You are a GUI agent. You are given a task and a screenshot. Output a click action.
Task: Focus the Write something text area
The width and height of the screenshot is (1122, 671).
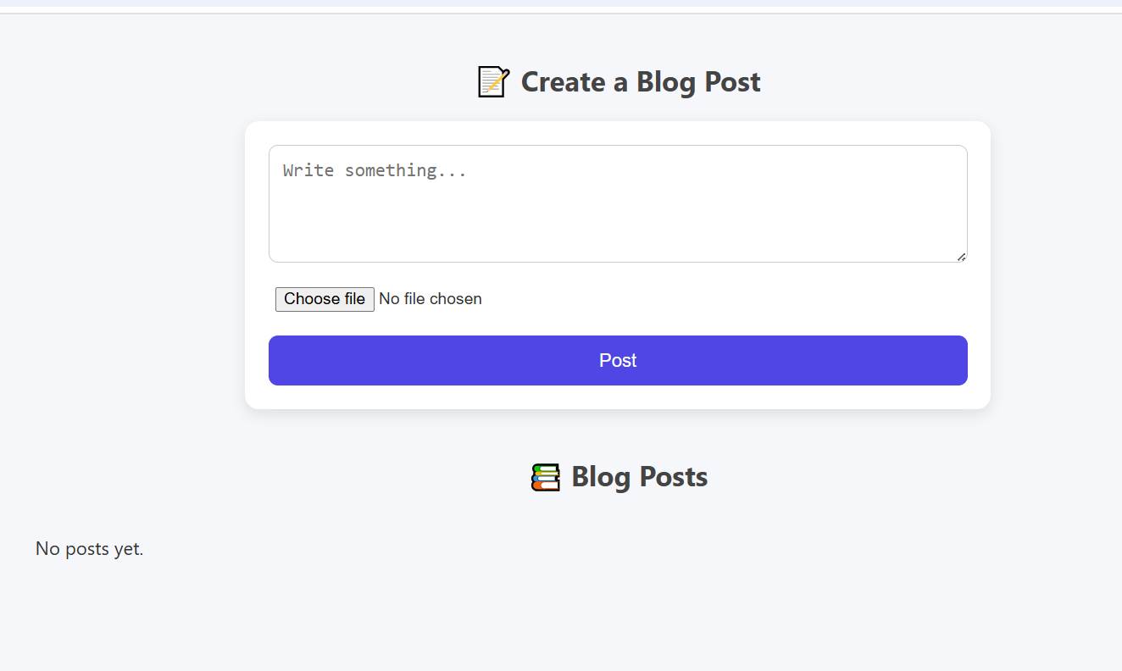click(618, 203)
